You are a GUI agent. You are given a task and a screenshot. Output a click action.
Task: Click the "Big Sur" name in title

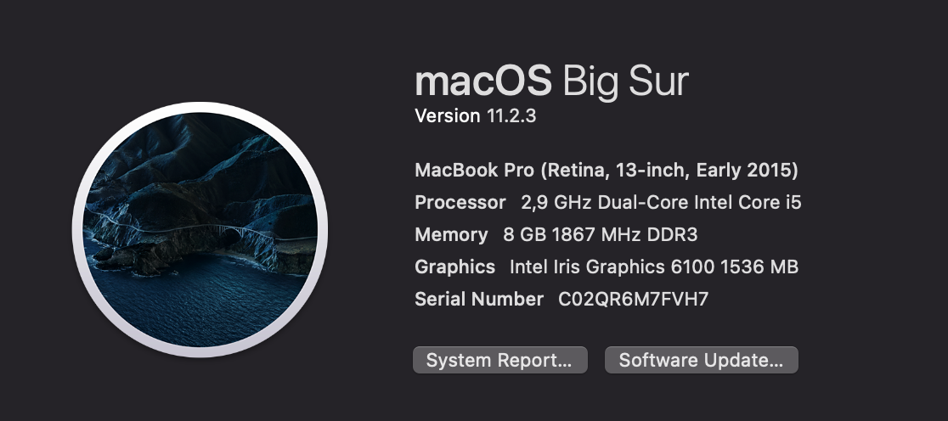[625, 81]
